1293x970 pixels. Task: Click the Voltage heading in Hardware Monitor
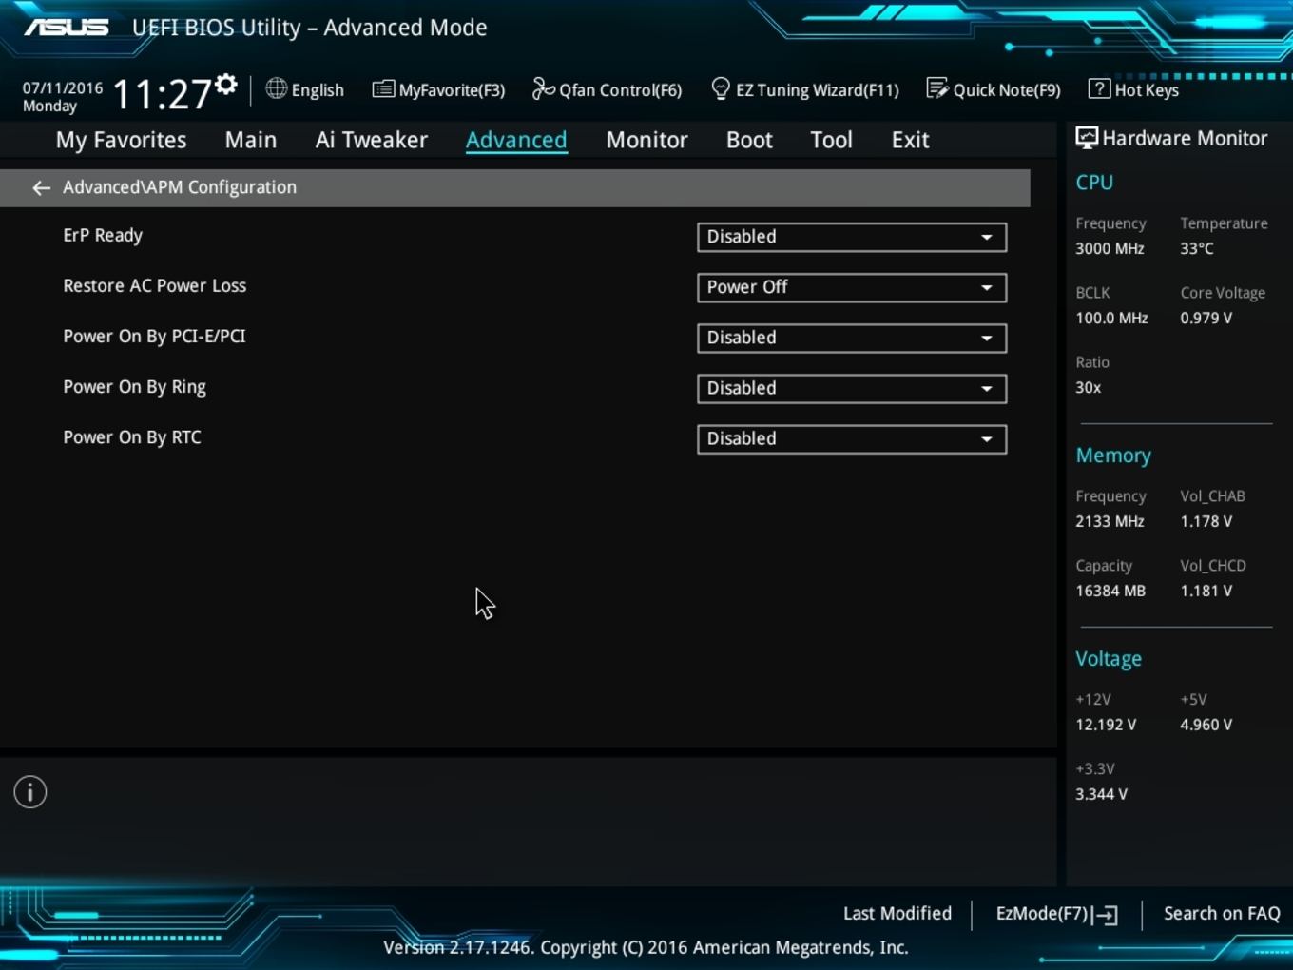(1109, 659)
